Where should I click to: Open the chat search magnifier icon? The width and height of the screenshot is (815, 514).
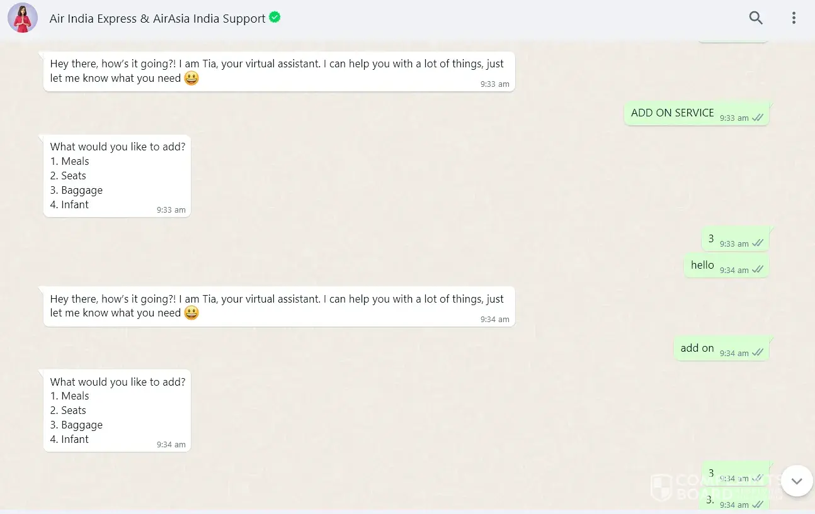[756, 18]
